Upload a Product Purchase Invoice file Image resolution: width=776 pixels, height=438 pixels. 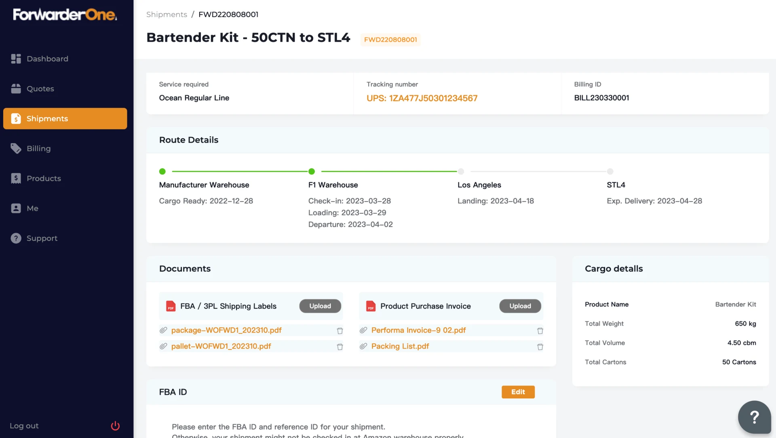pos(520,306)
